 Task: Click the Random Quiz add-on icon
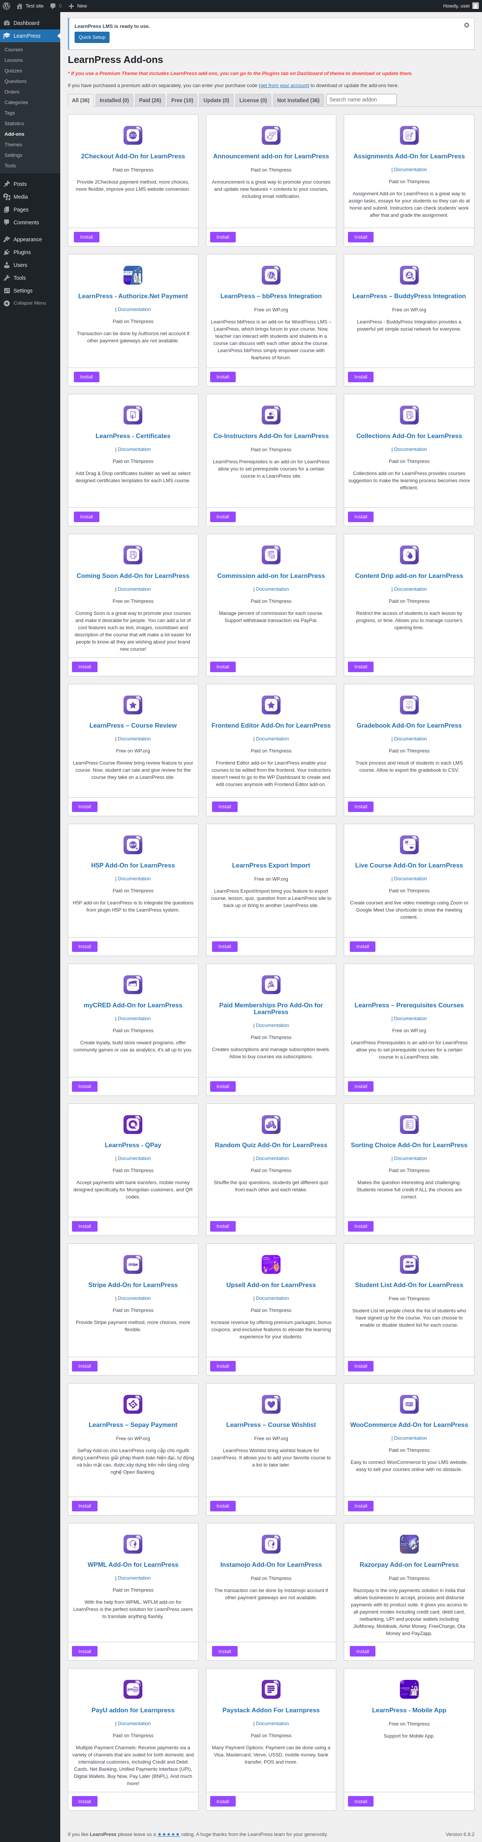[271, 1124]
